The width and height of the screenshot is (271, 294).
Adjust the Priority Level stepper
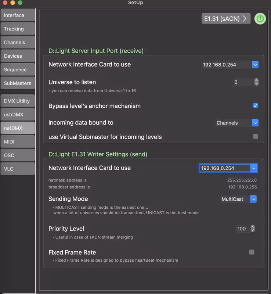(x=253, y=229)
